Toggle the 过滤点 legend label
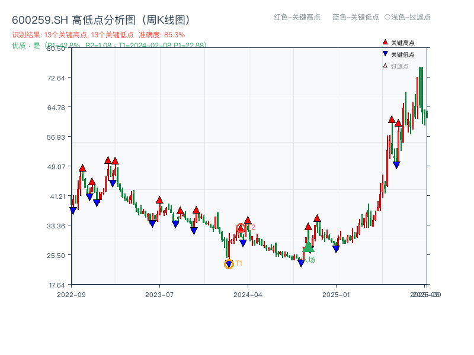This screenshot has height=355, width=474. [399, 66]
